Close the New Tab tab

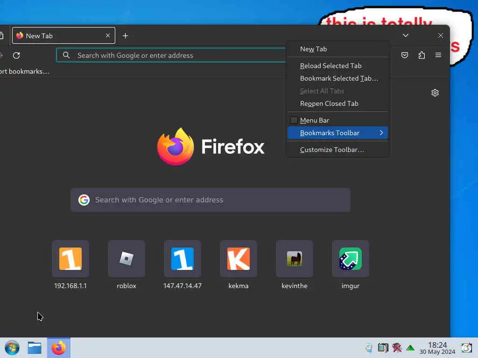click(108, 35)
